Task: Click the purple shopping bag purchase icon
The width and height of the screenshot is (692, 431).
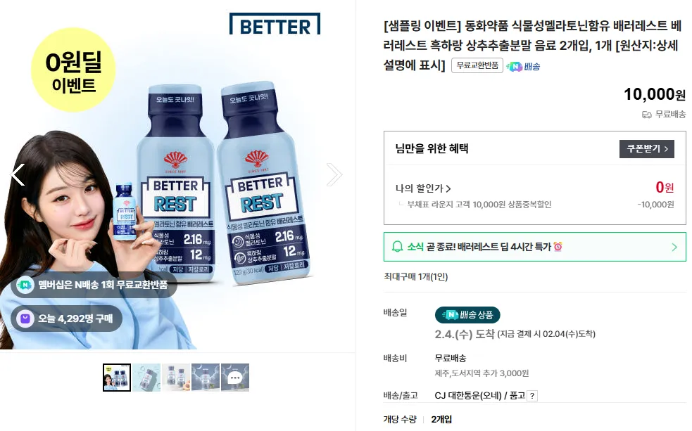Action: click(x=25, y=319)
